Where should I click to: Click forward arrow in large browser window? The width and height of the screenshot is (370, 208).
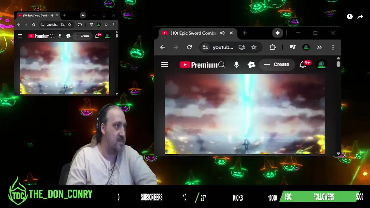pos(176,47)
